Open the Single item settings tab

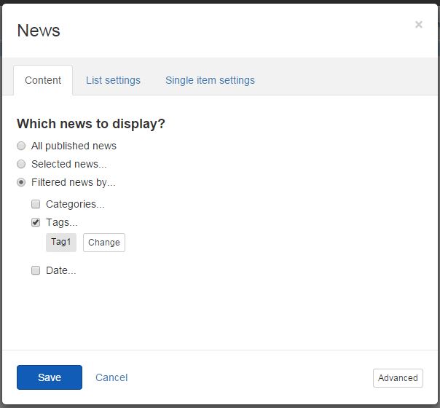[x=210, y=80]
